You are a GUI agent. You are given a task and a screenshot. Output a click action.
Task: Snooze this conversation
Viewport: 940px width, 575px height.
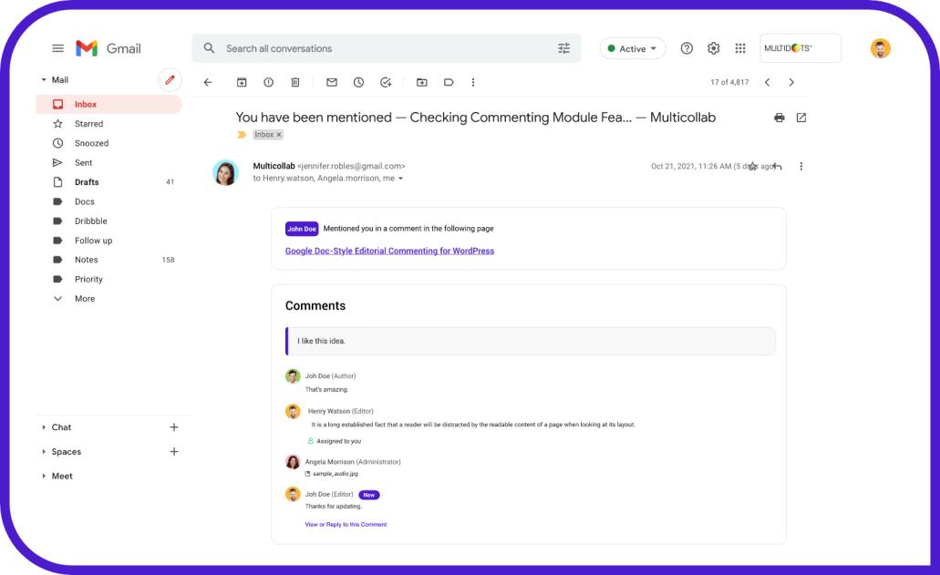point(358,83)
